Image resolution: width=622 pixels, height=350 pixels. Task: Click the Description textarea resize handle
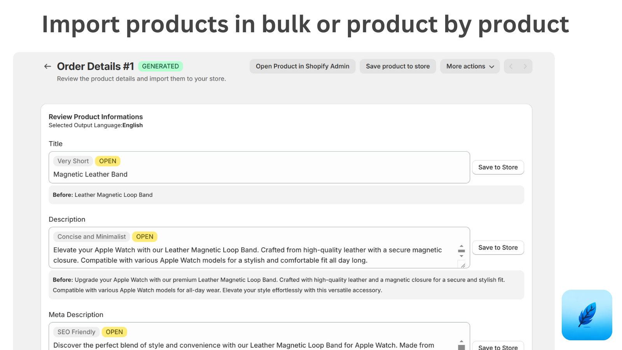coord(463,265)
